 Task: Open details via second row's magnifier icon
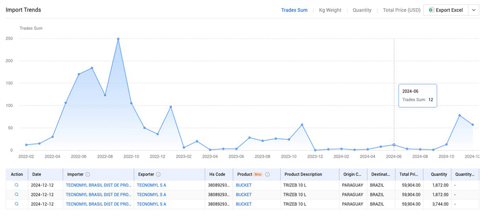[17, 194]
